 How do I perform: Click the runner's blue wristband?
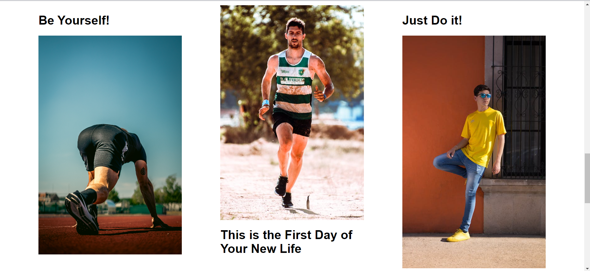(265, 103)
